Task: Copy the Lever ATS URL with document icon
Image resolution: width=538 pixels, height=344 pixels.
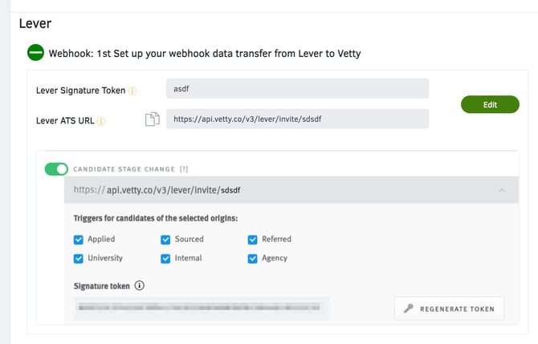Action: click(x=152, y=119)
